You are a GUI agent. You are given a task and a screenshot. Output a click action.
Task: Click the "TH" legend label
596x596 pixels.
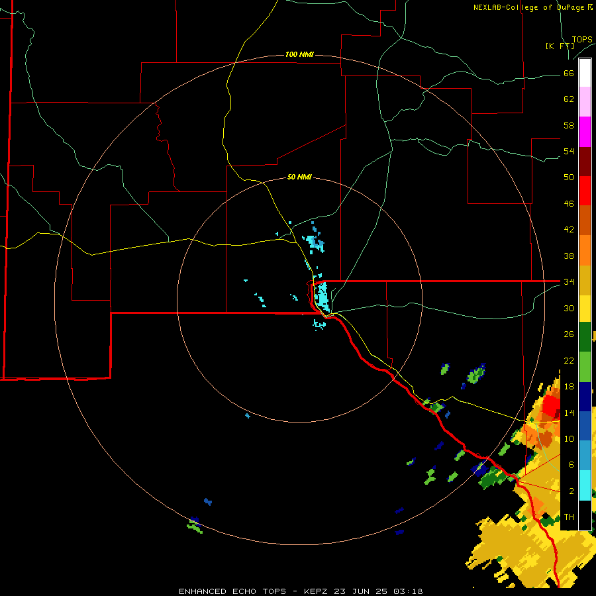point(569,517)
